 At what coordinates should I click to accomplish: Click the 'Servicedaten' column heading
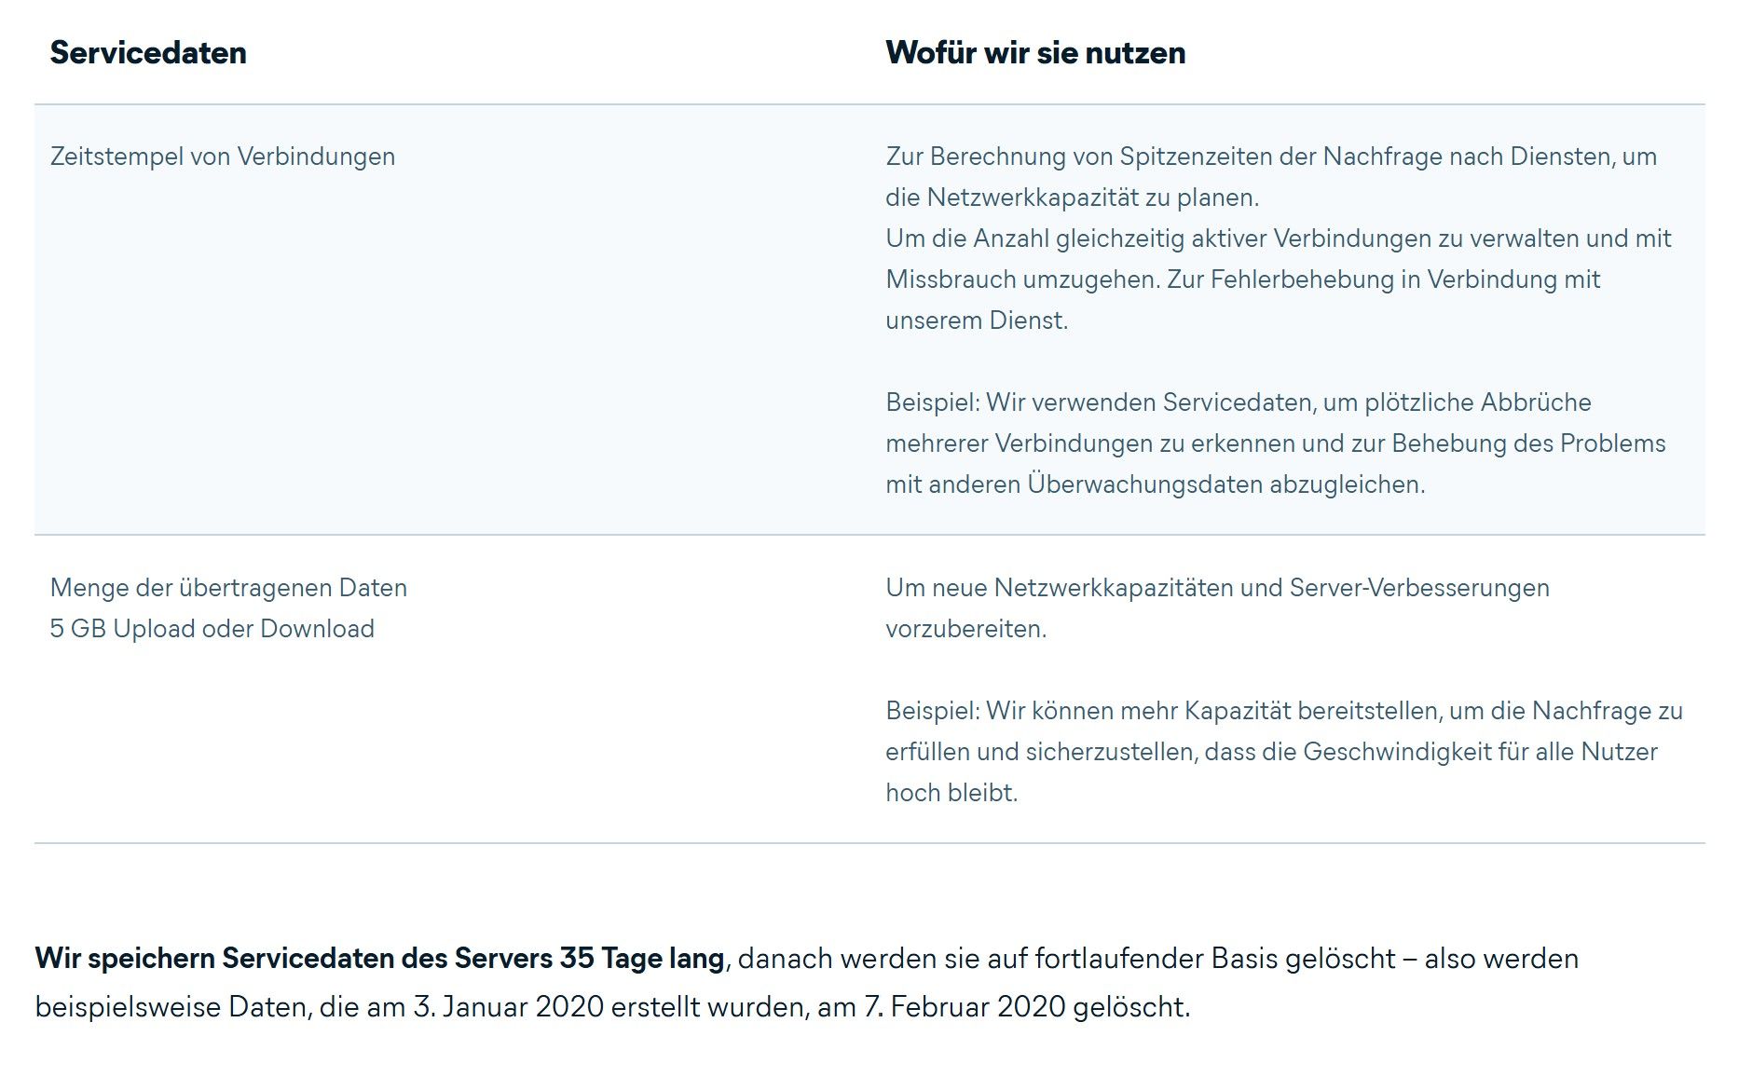(148, 53)
